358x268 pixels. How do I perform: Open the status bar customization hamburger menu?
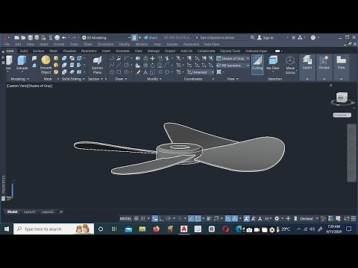353,218
